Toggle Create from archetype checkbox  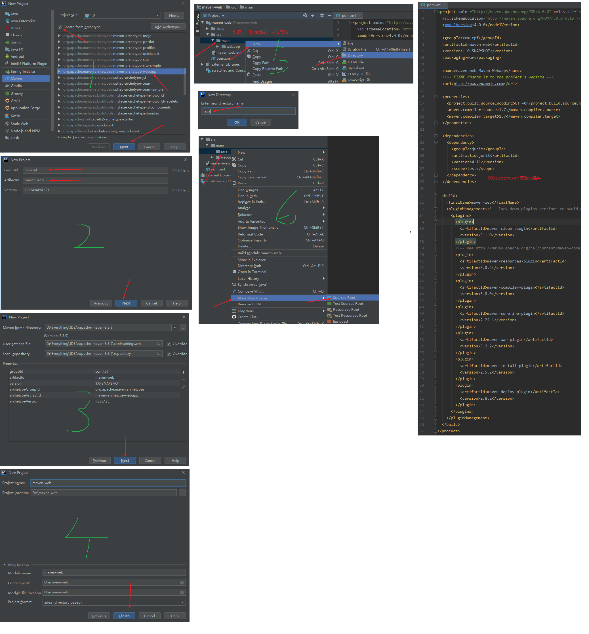click(60, 27)
